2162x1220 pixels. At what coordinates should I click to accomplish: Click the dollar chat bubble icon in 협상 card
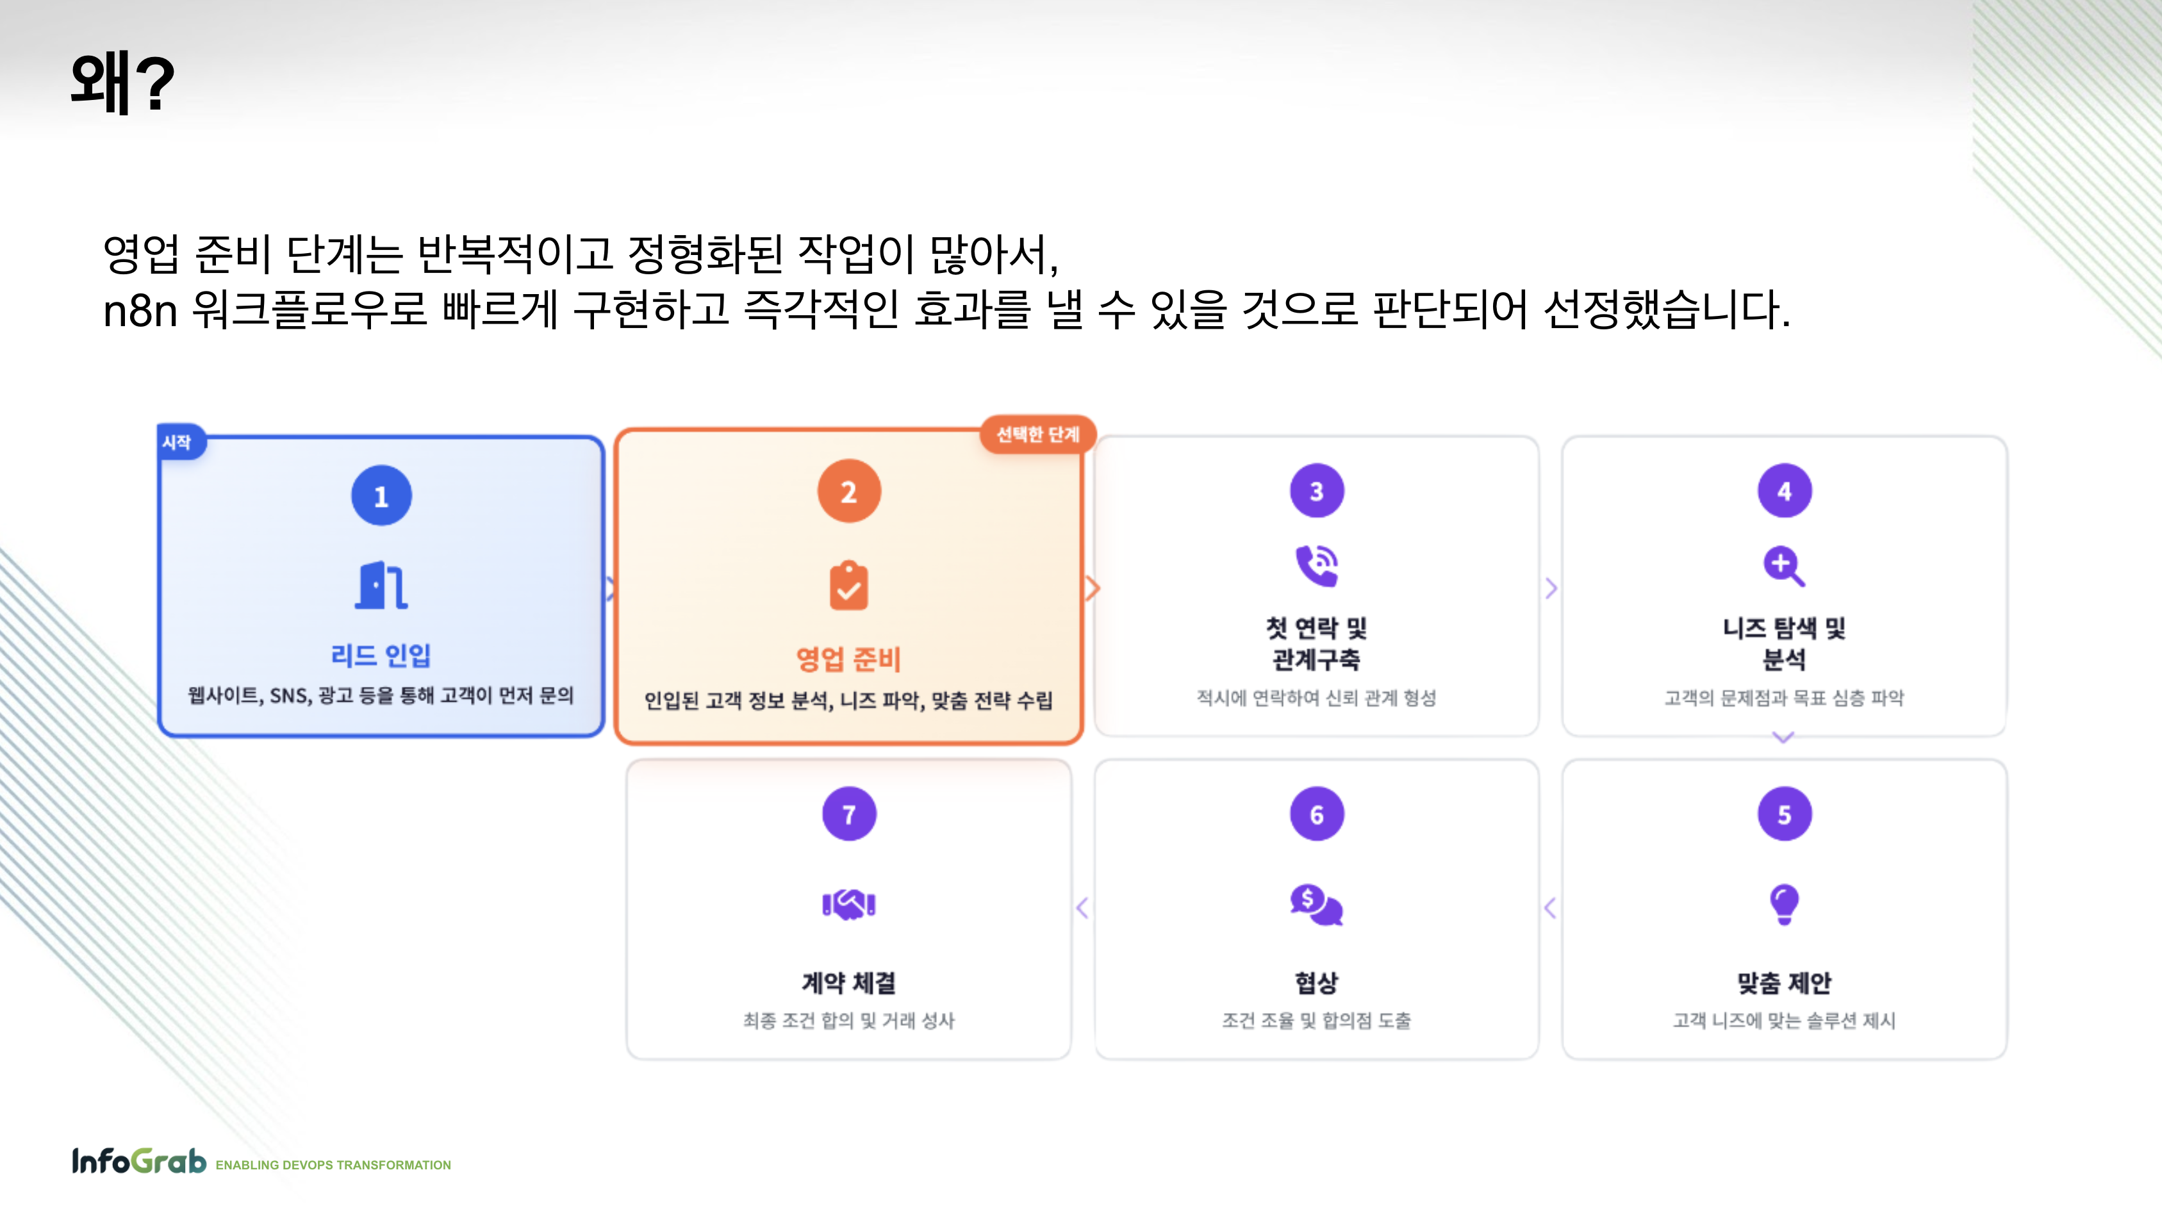point(1316,905)
